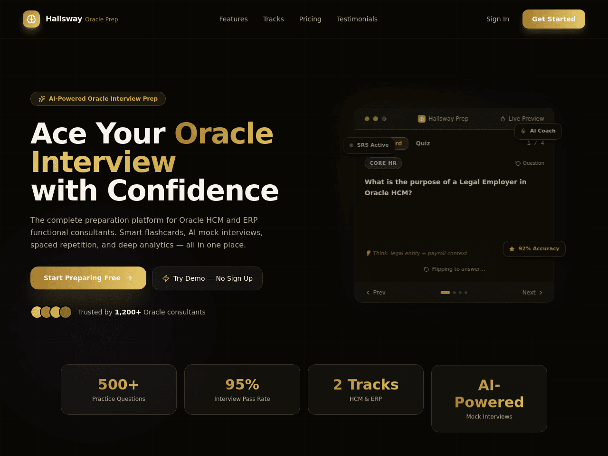This screenshot has height=456, width=608.
Task: Click the last avatar in the trusted-by row
Action: [66, 312]
